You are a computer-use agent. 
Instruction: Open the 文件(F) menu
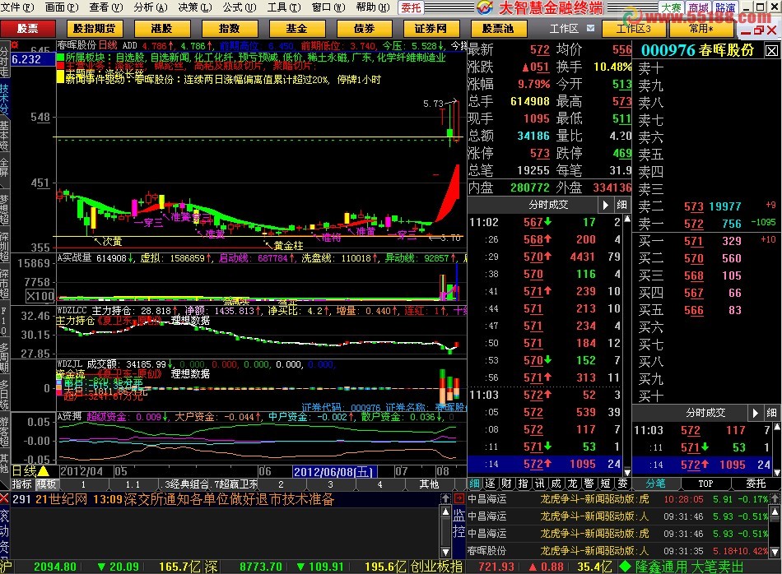click(x=17, y=7)
